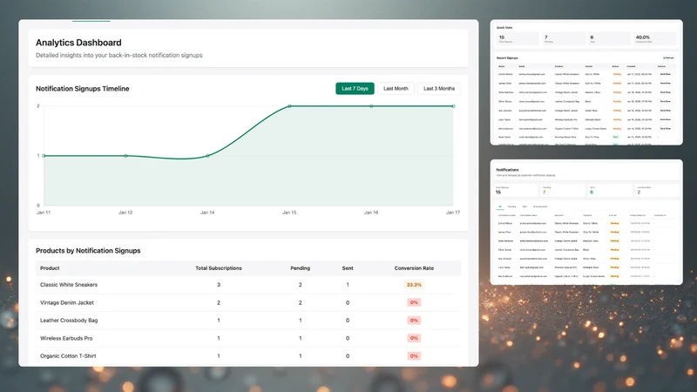Select the Classic White Sneakers product row
The image size is (697, 392).
(x=248, y=285)
